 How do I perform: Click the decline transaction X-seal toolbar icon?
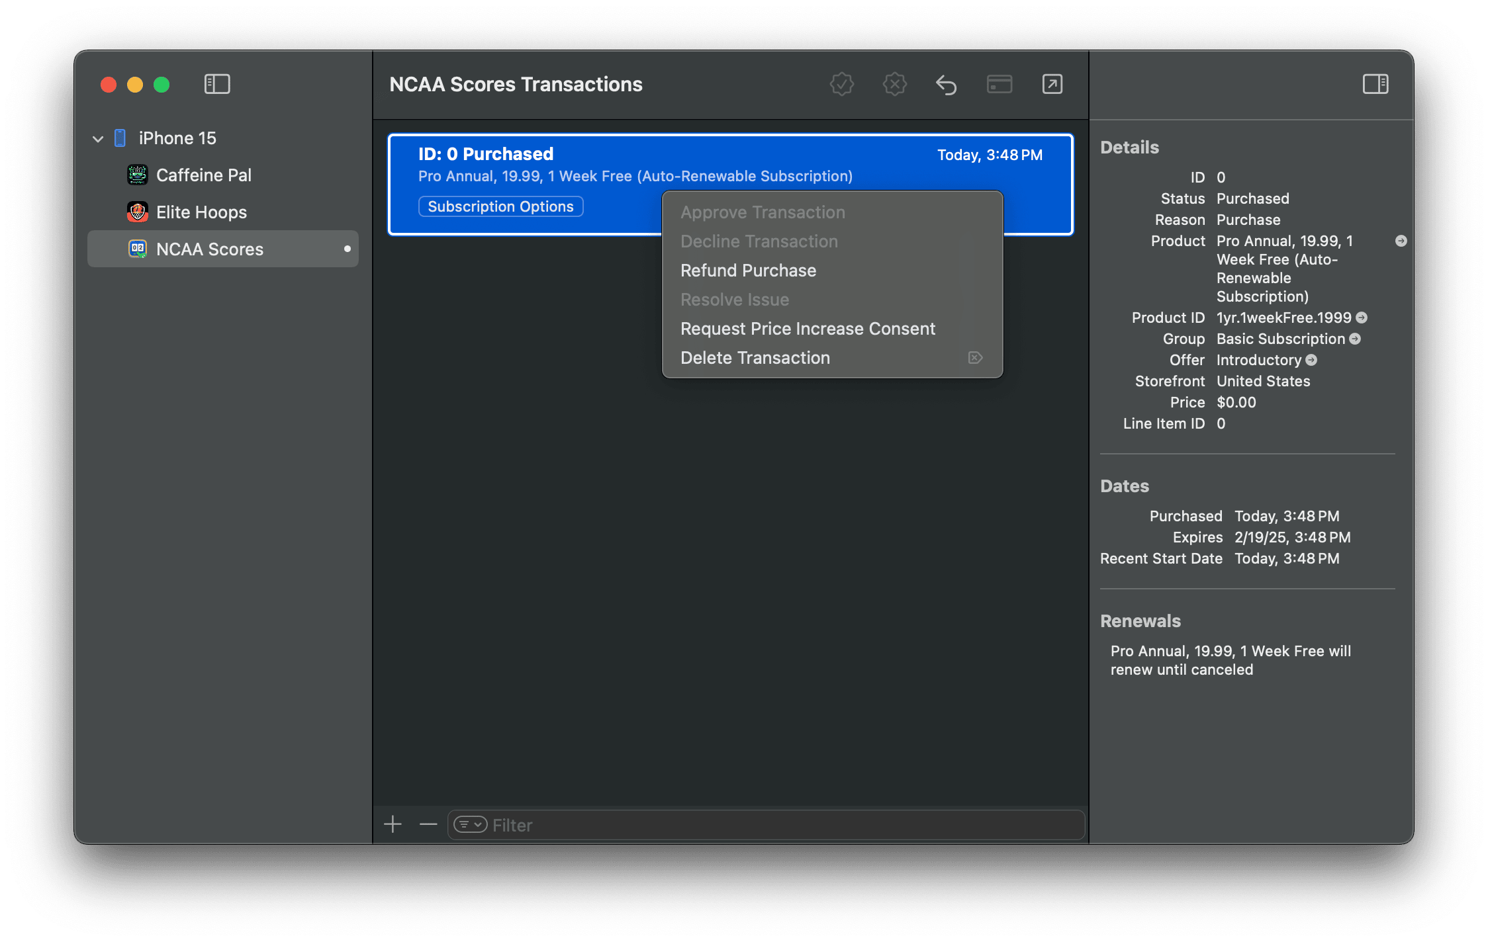pyautogui.click(x=894, y=84)
